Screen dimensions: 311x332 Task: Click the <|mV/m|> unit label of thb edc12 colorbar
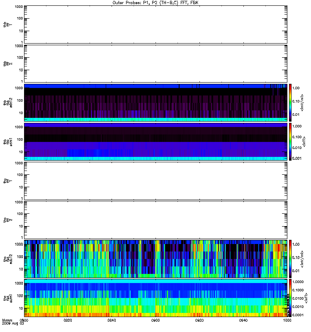[302, 103]
